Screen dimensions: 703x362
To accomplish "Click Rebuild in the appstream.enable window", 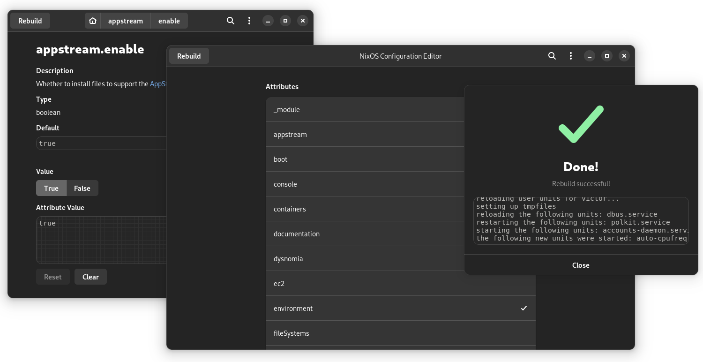I will tap(30, 21).
